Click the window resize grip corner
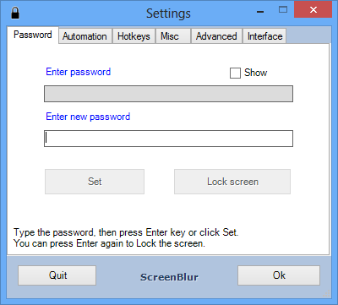 tap(327, 294)
